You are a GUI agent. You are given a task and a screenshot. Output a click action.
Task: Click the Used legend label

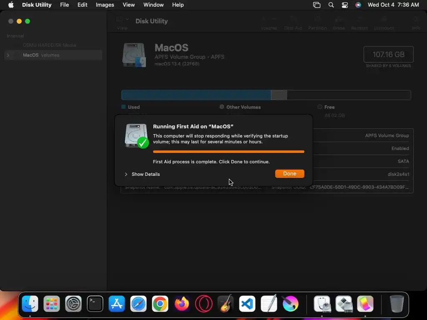click(134, 107)
